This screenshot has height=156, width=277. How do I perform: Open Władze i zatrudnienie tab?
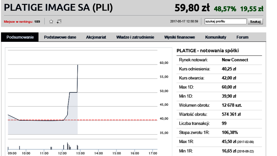pos(135,37)
